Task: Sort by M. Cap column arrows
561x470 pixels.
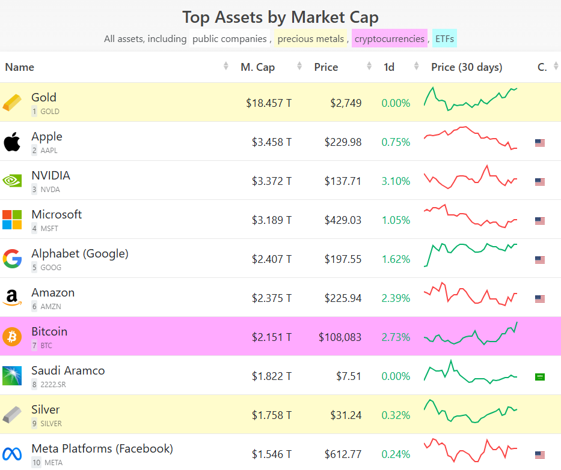Action: (x=299, y=66)
